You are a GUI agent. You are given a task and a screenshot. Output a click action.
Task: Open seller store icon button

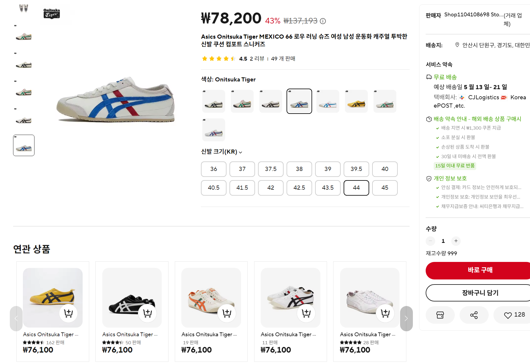pyautogui.click(x=440, y=315)
